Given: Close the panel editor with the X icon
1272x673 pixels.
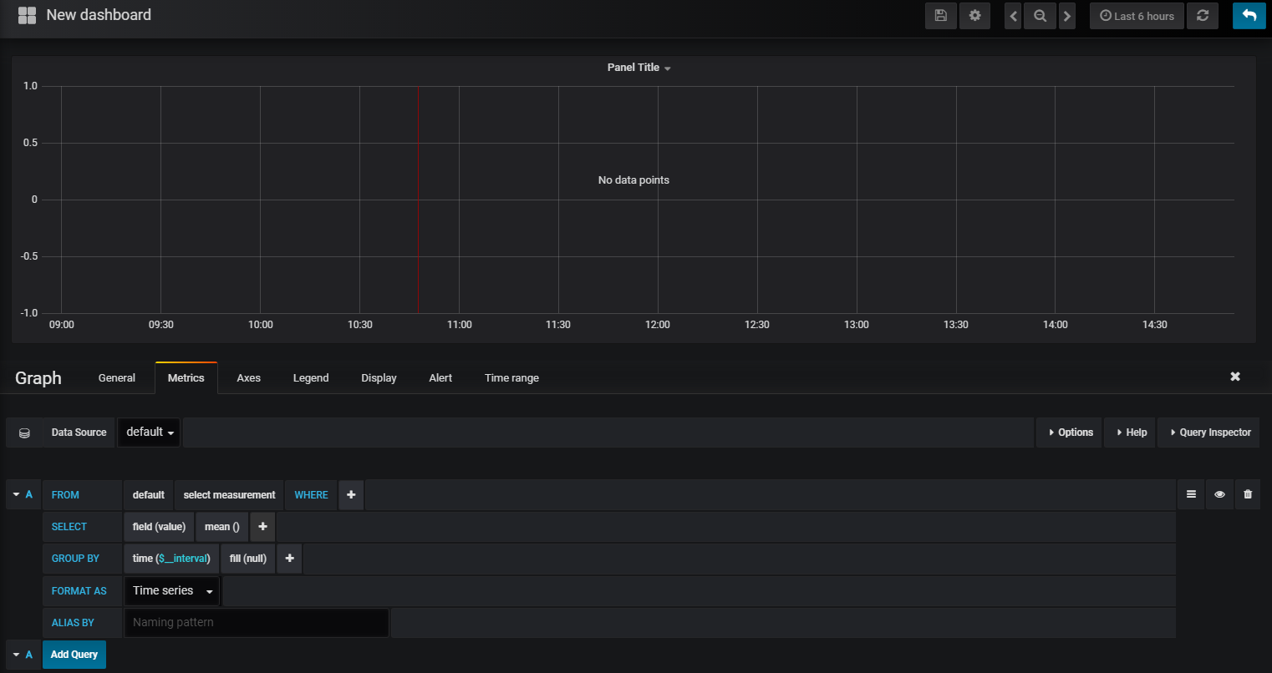Looking at the screenshot, I should coord(1235,377).
